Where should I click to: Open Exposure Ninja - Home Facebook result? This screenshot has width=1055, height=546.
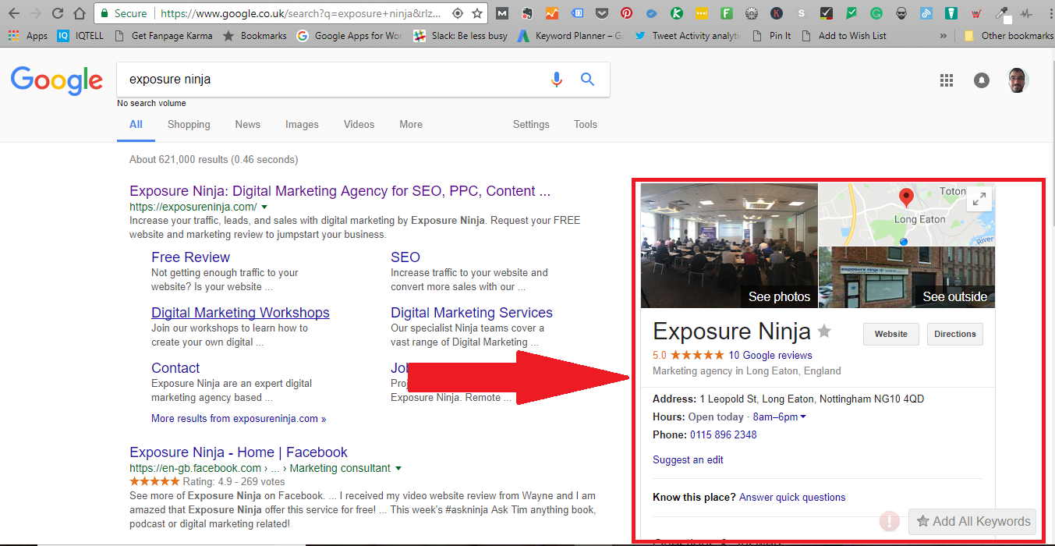(239, 452)
